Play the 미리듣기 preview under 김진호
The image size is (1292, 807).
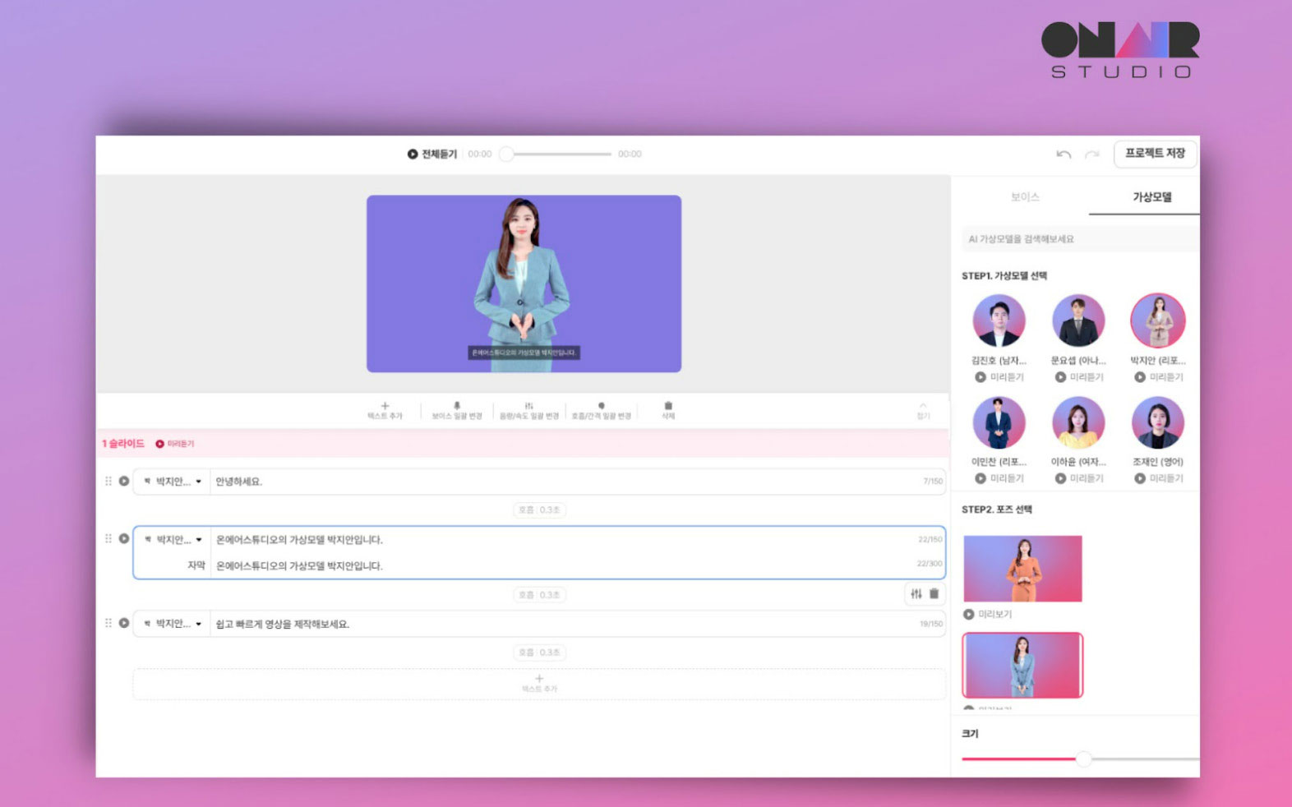pyautogui.click(x=999, y=377)
